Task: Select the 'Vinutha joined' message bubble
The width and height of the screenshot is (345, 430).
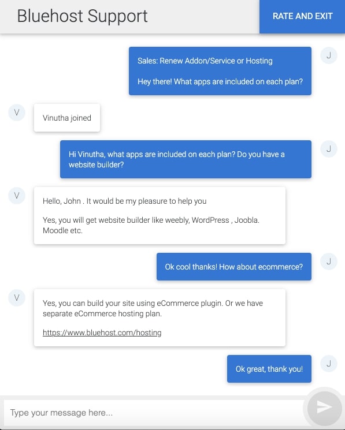Action: coord(67,118)
